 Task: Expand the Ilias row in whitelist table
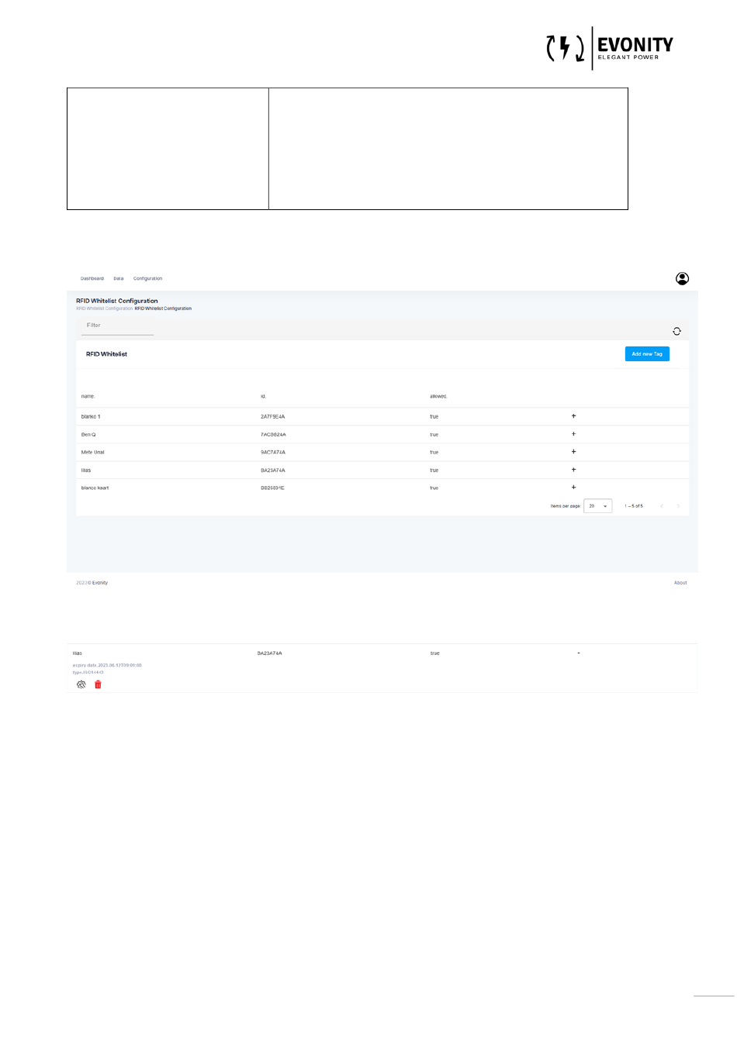[x=573, y=470]
